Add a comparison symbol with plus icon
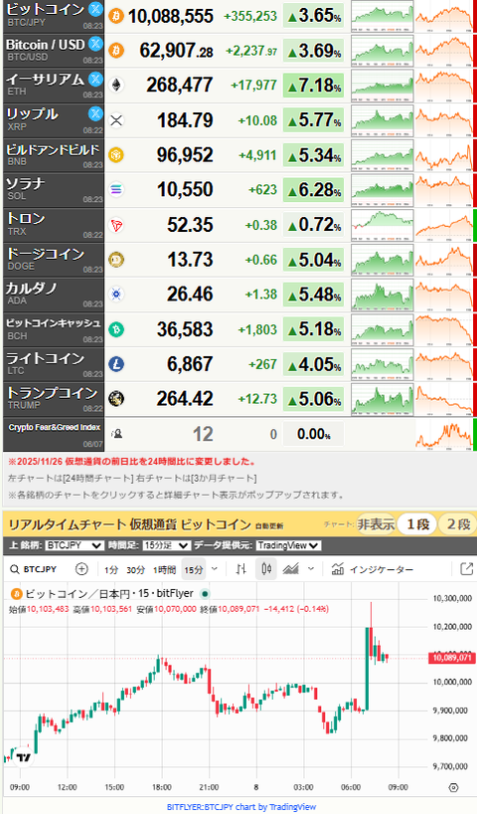The image size is (477, 814). 81,569
